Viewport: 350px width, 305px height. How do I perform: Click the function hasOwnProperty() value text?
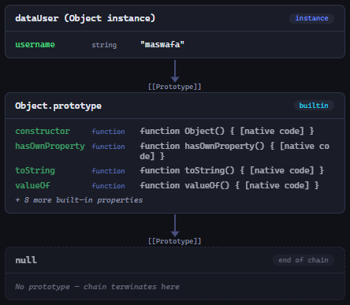pyautogui.click(x=234, y=151)
